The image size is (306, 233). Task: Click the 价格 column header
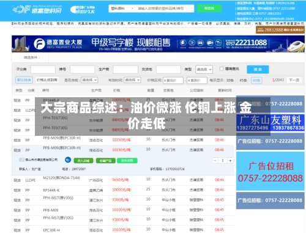pyautogui.click(x=117, y=91)
